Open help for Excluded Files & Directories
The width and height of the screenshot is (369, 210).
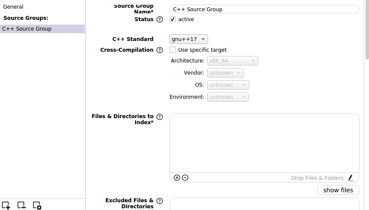[x=160, y=201]
